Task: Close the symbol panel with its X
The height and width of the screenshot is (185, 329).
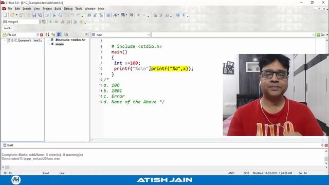Action: [x=86, y=34]
